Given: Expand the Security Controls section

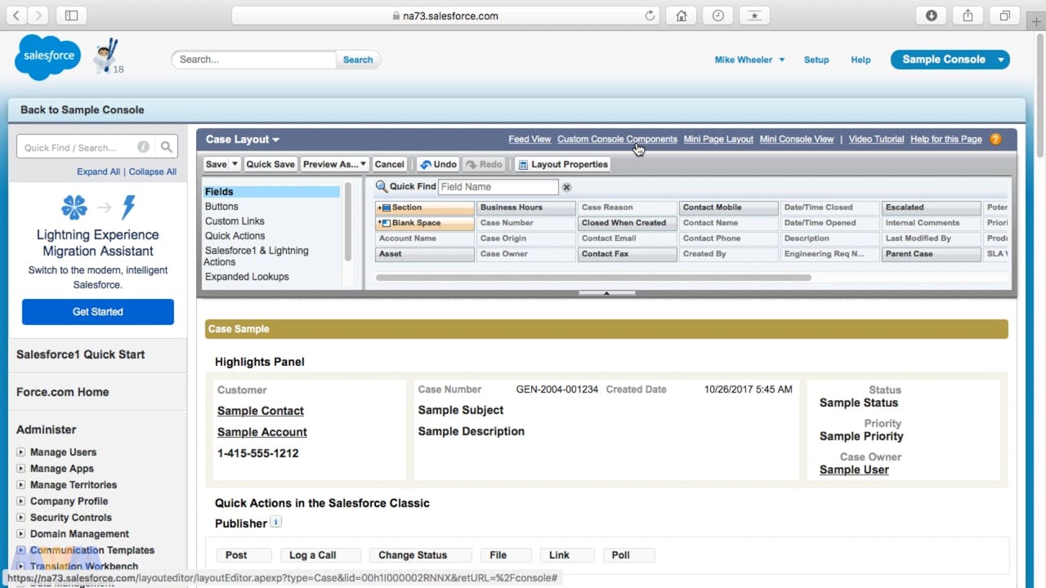Looking at the screenshot, I should click(21, 517).
